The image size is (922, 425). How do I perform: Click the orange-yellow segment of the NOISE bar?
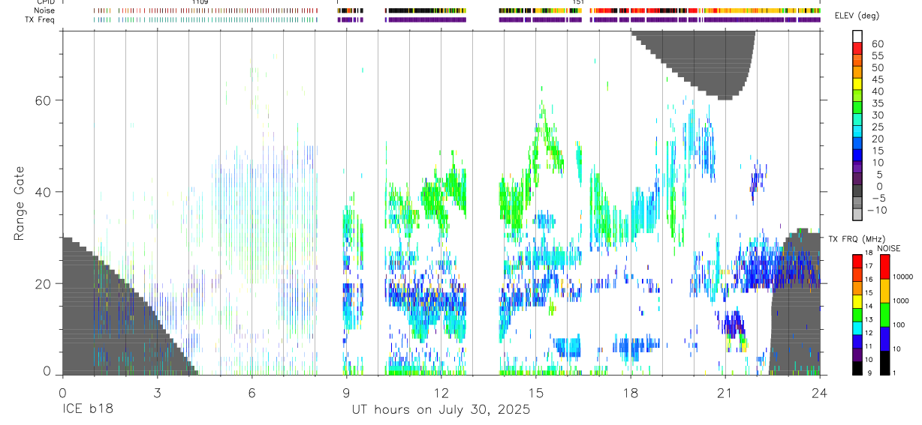(885, 290)
